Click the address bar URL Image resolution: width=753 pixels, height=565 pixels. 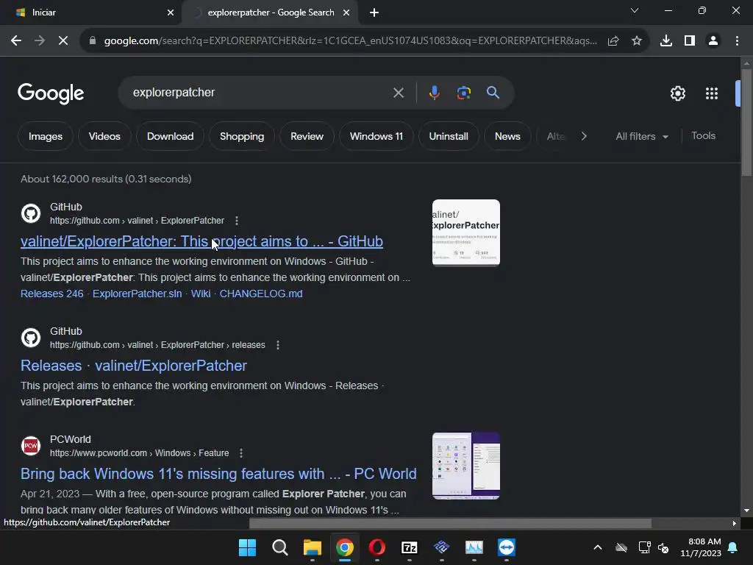351,41
